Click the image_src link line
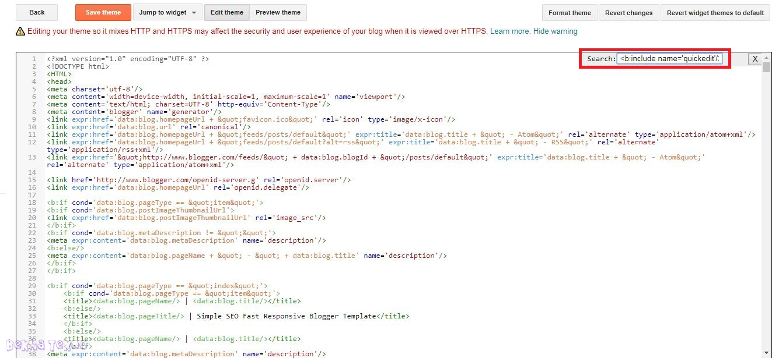The width and height of the screenshot is (772, 358). pyautogui.click(x=186, y=218)
